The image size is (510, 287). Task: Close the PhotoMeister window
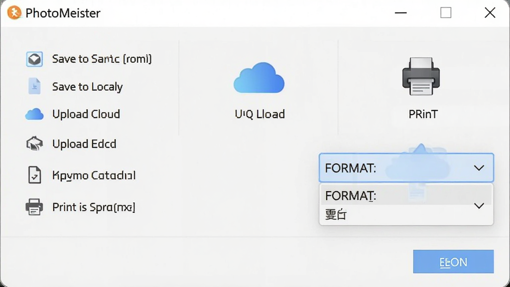click(490, 13)
